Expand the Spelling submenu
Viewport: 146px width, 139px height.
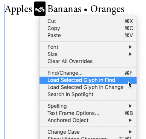click(88, 106)
